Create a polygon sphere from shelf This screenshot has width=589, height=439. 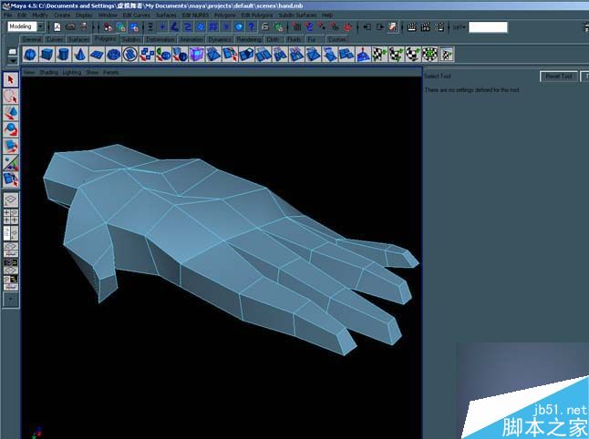pyautogui.click(x=30, y=54)
